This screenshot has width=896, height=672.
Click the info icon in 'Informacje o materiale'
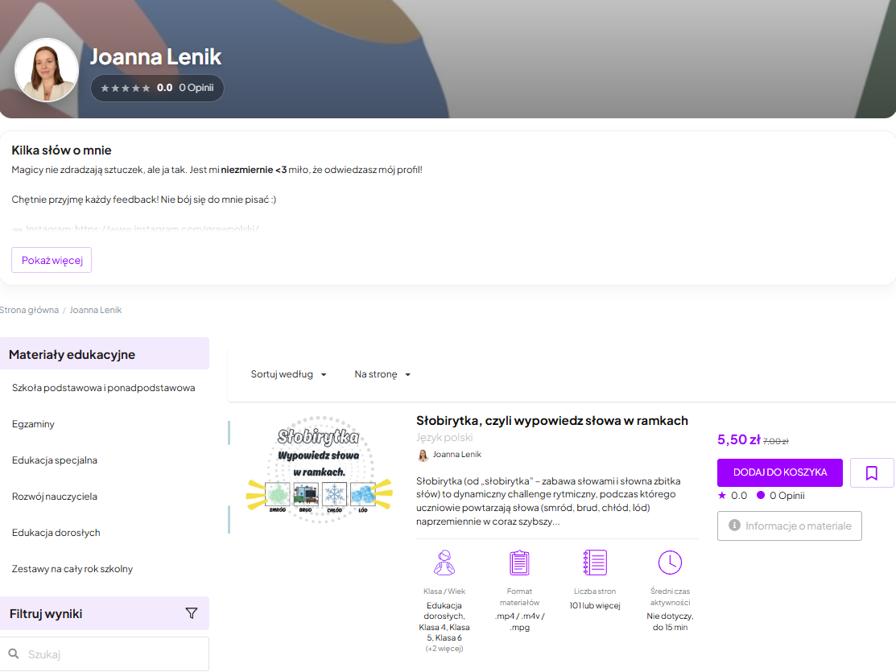pos(735,526)
